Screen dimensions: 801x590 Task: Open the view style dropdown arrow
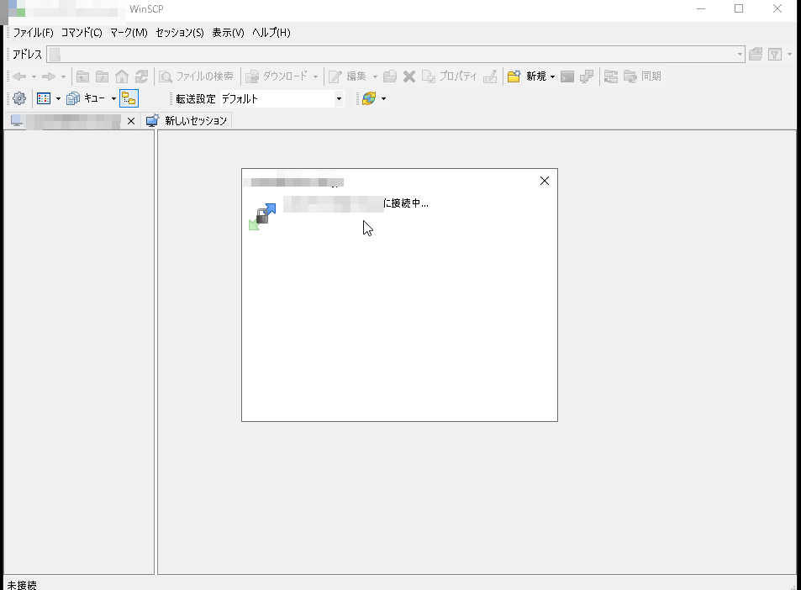[58, 98]
